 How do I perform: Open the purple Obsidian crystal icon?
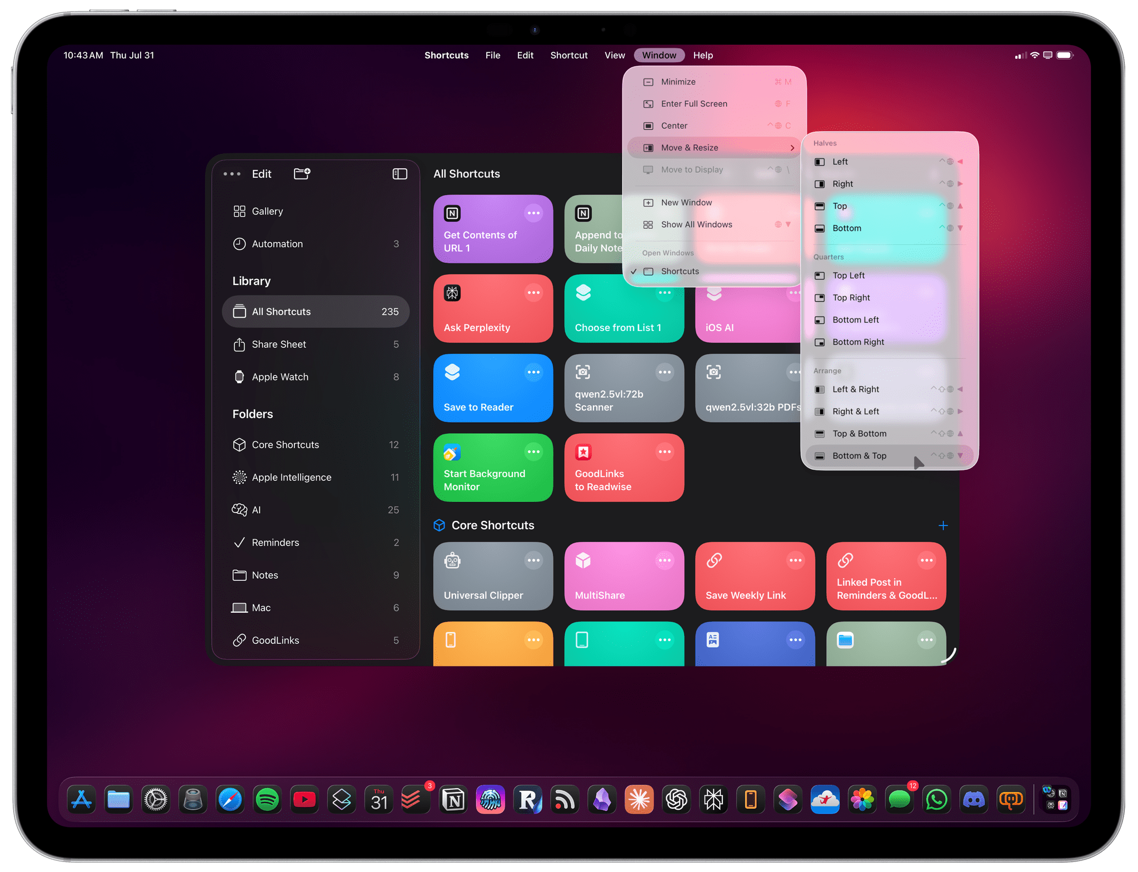602,800
